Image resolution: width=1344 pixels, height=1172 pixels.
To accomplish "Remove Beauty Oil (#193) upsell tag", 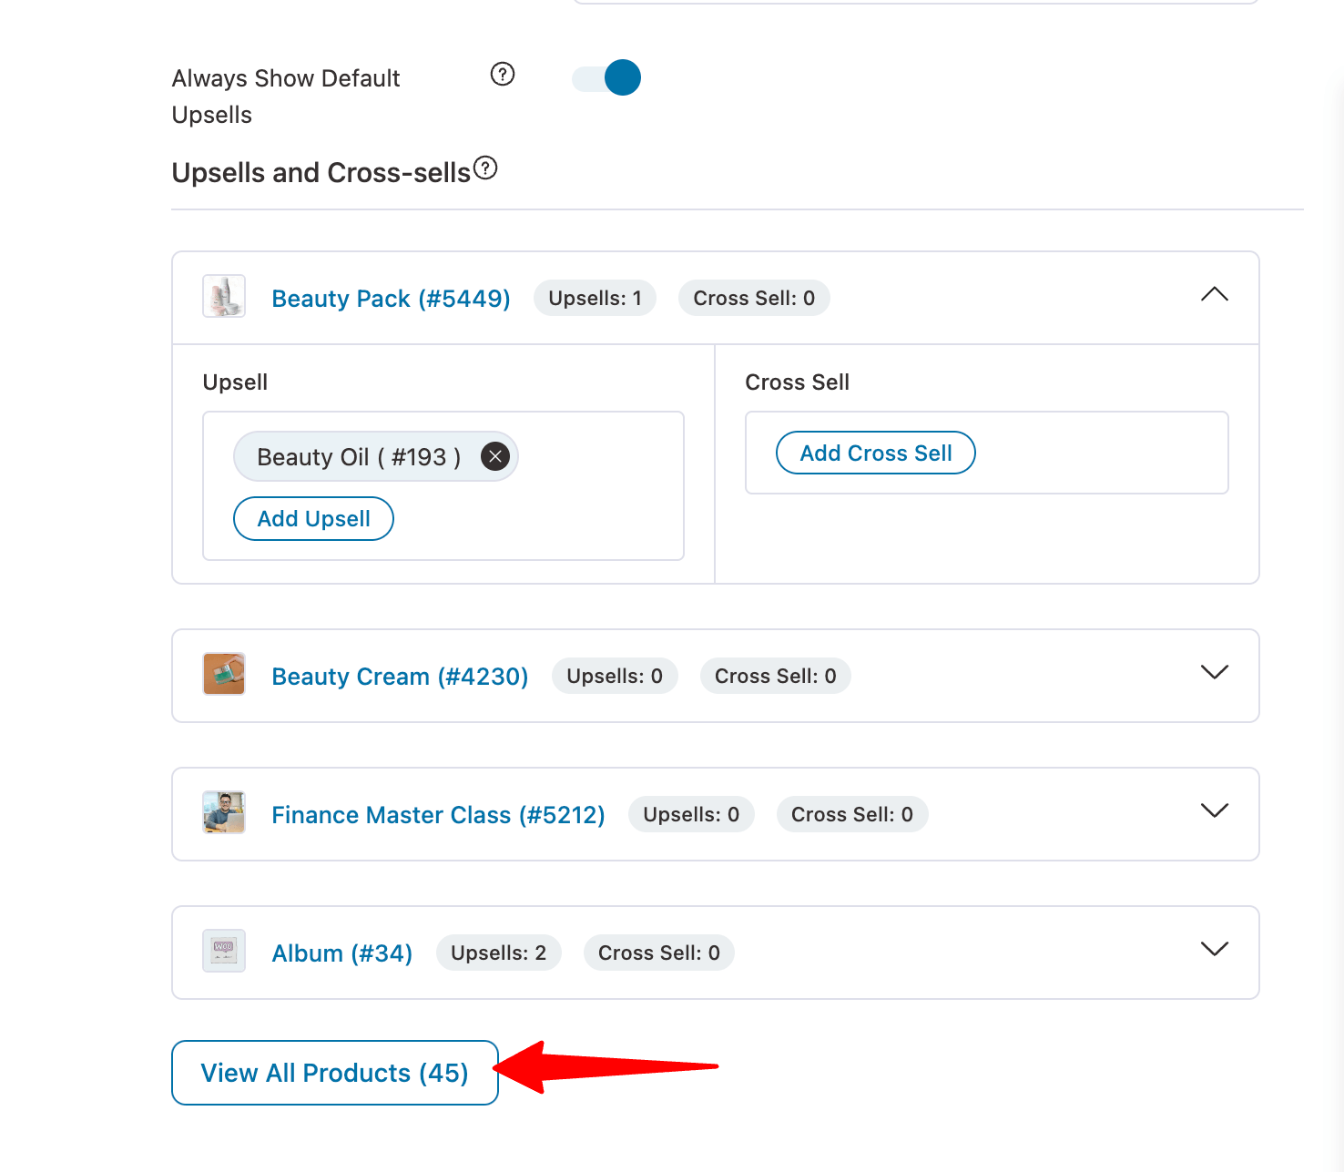I will point(494,456).
